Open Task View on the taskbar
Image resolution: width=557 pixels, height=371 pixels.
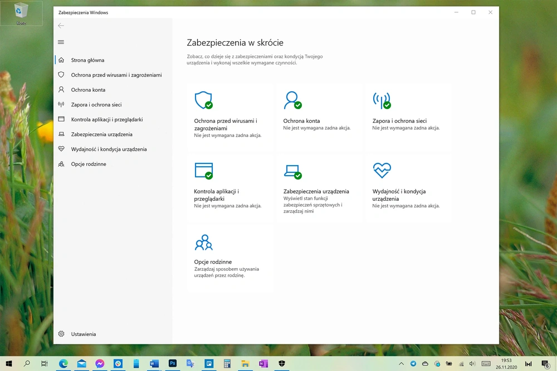(x=45, y=364)
